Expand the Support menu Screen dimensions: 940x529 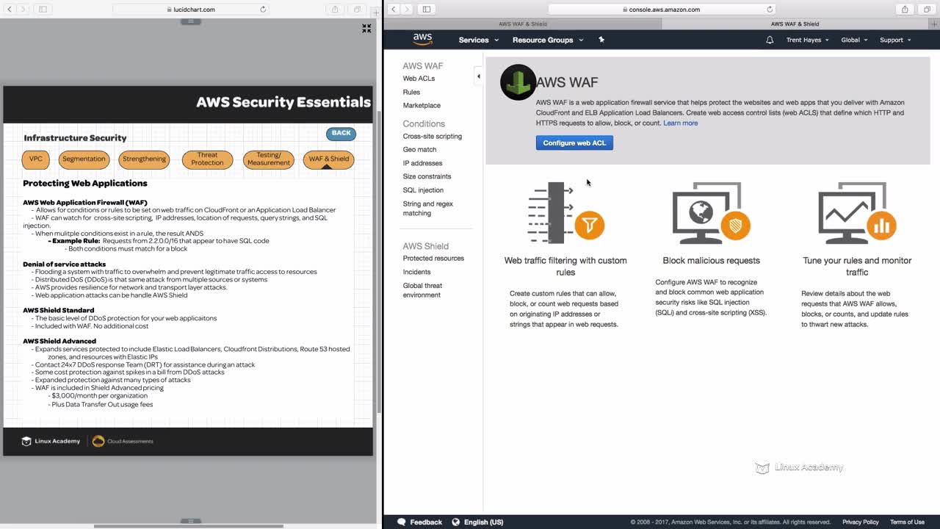pos(895,40)
